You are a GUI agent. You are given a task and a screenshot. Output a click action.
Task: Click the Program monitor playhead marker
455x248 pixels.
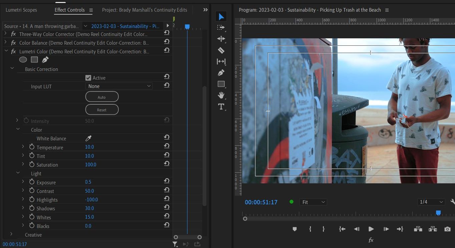click(438, 213)
